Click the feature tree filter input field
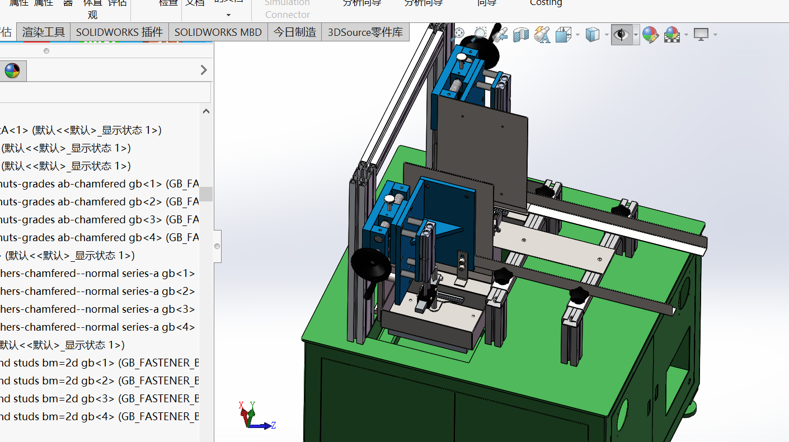789x442 pixels. [105, 92]
